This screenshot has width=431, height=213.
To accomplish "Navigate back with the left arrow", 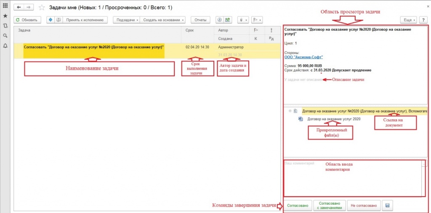I will (x=19, y=8).
